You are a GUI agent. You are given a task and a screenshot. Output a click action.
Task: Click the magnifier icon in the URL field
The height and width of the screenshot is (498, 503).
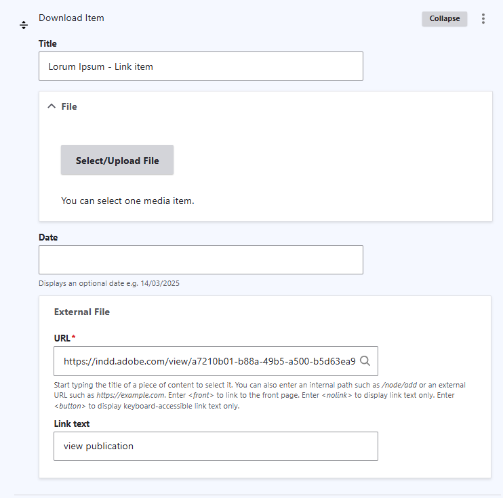pyautogui.click(x=365, y=361)
